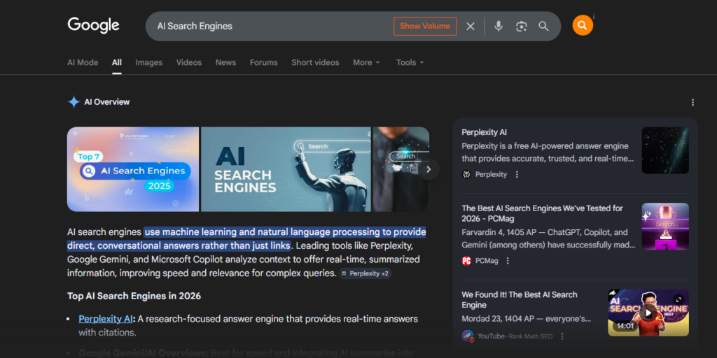Click the PCMag red favicon
Screen dimensions: 717x358
pos(466,261)
